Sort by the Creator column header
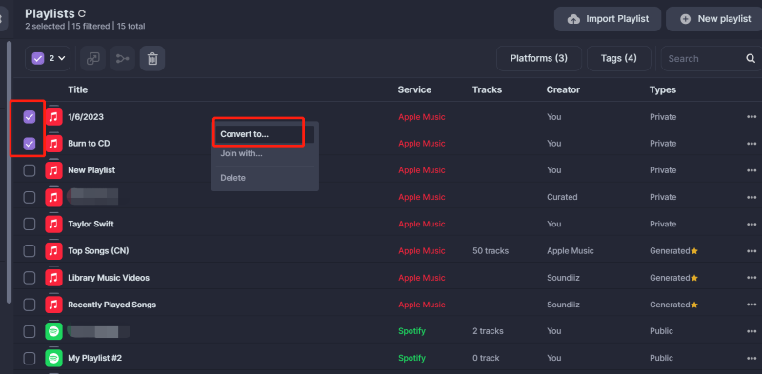The image size is (762, 374). point(563,89)
